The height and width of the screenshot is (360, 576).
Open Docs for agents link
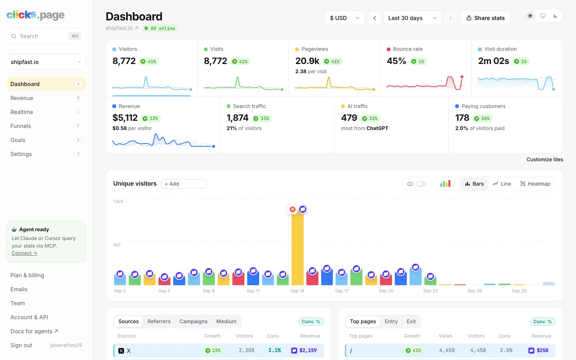34,331
